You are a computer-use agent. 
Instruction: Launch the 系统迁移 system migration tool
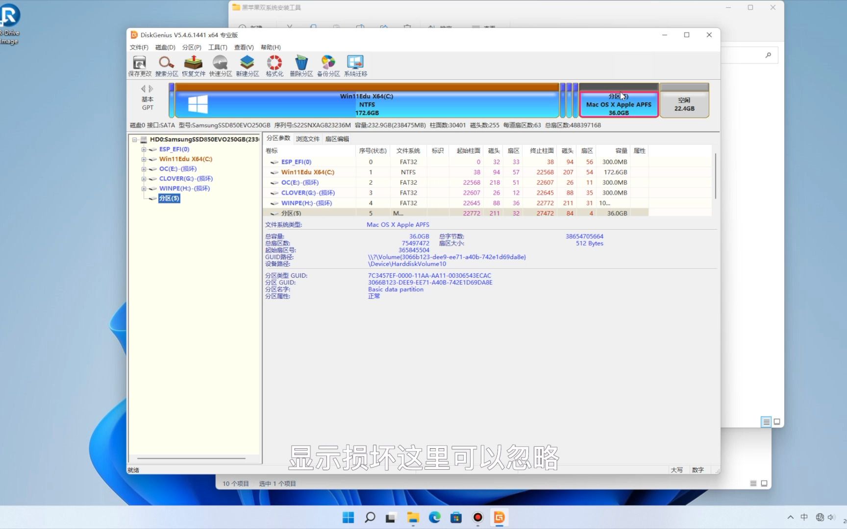tap(355, 66)
